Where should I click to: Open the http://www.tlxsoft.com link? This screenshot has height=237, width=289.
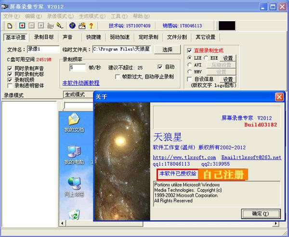pyautogui.click(x=184, y=158)
